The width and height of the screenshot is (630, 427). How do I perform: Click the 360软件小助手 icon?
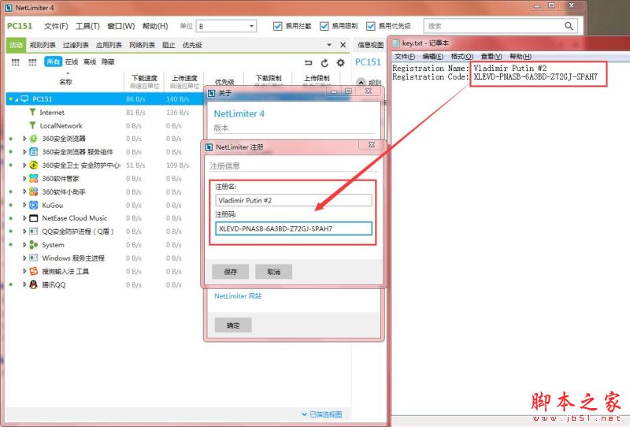34,191
